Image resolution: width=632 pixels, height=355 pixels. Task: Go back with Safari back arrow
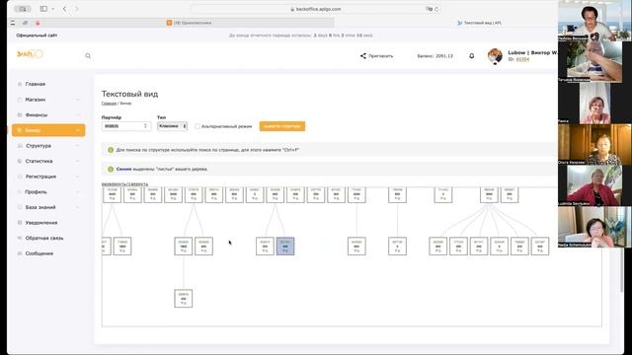click(x=64, y=9)
